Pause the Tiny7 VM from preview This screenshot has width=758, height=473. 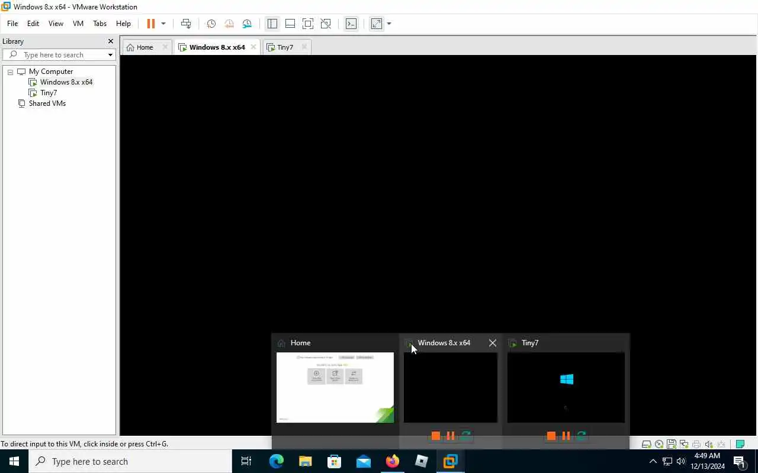[566, 436]
